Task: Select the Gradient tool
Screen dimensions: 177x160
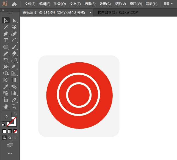Action: pyautogui.click(x=14, y=80)
